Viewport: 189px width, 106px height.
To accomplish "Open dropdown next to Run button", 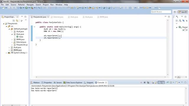I will coord(29,8).
